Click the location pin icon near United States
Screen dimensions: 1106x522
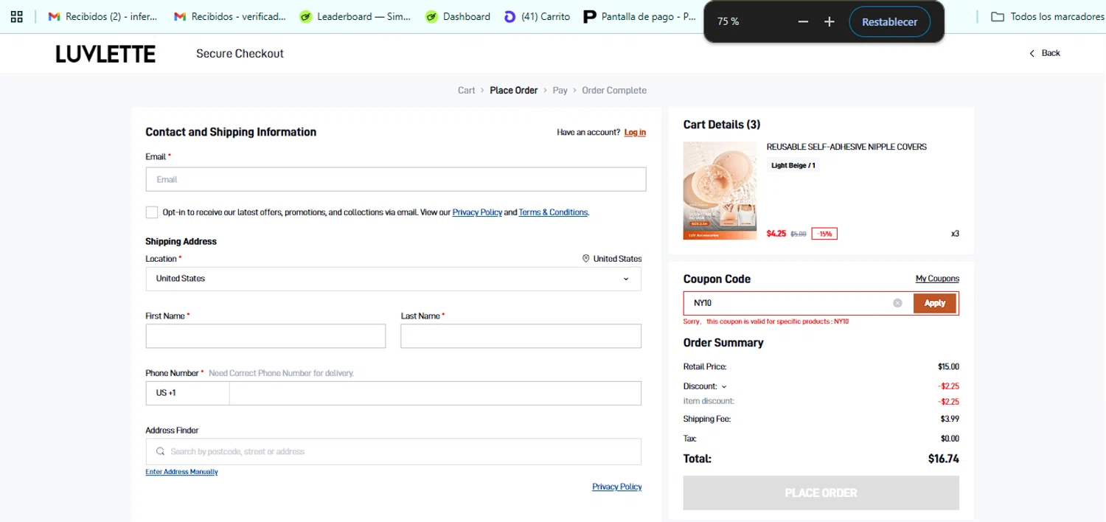click(x=586, y=259)
